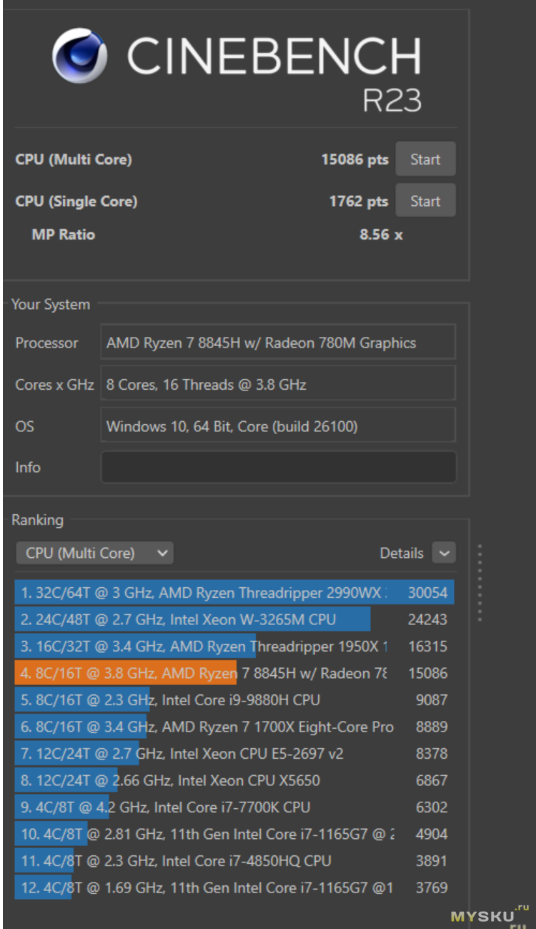The width and height of the screenshot is (536, 929).
Task: Expand the Details chevron button
Action: click(x=444, y=553)
